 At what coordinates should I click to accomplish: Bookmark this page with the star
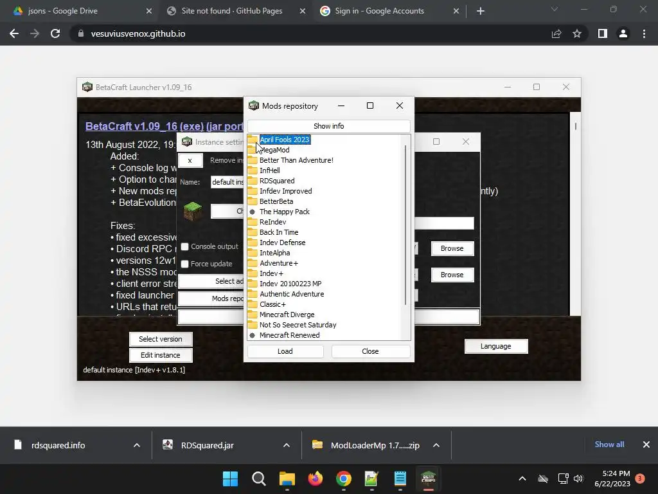(x=577, y=33)
